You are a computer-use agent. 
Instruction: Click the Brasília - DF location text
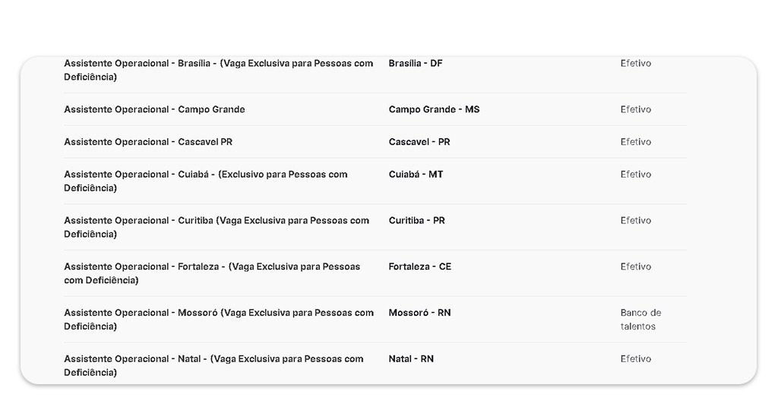(x=415, y=64)
